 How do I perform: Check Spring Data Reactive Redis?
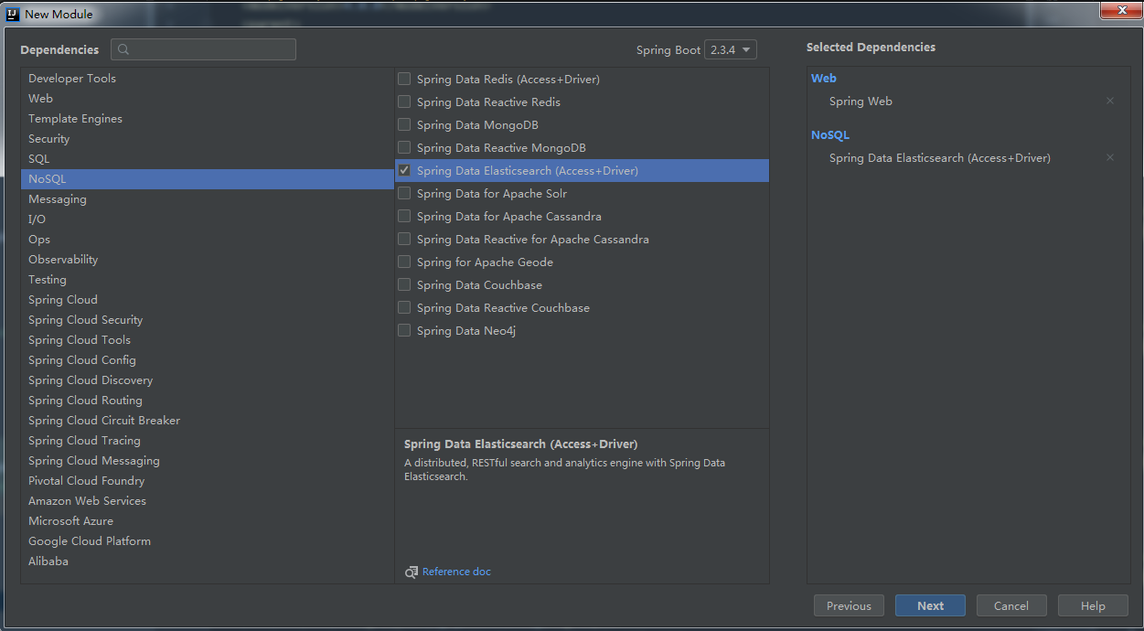click(x=404, y=102)
